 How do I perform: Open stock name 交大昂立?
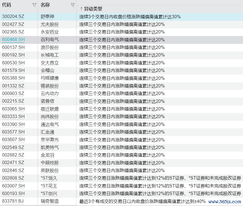tap(50, 63)
